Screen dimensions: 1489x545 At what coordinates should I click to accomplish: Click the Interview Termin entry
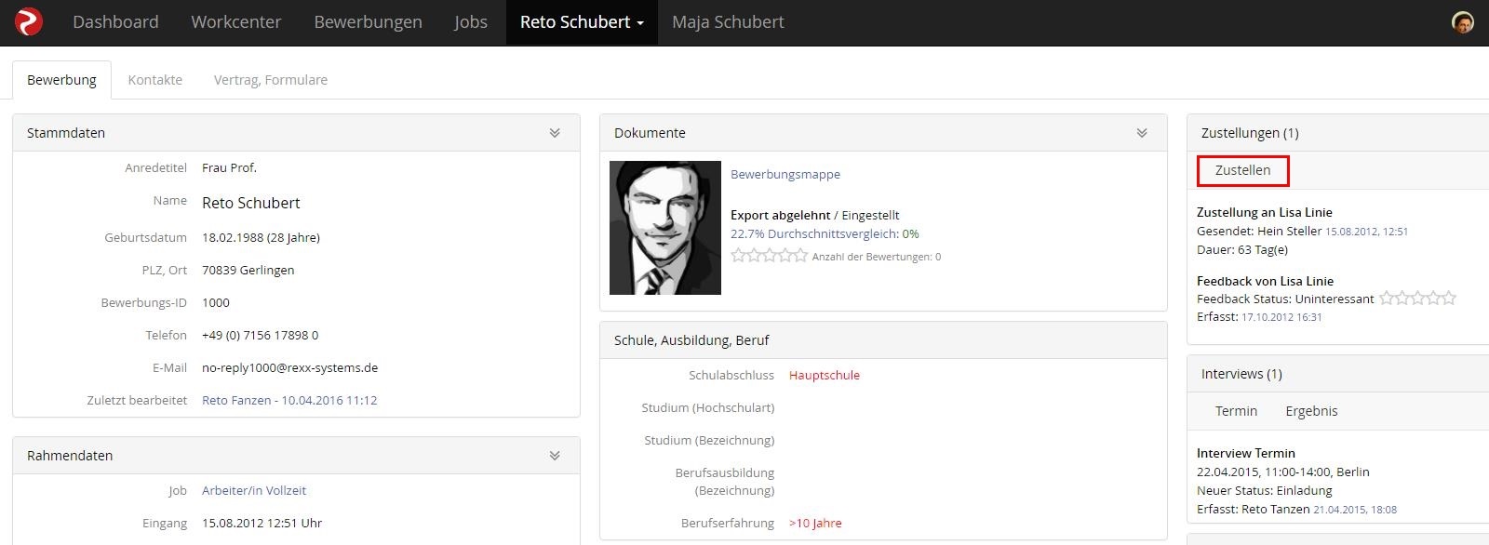tap(1246, 453)
